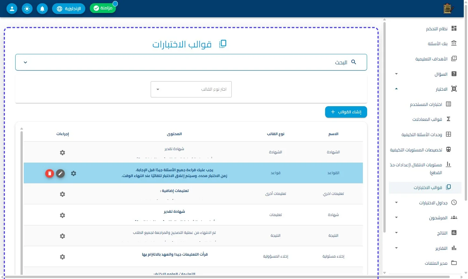Click the search magnifier icon
Screen dimensions: 468x279
(x=354, y=62)
